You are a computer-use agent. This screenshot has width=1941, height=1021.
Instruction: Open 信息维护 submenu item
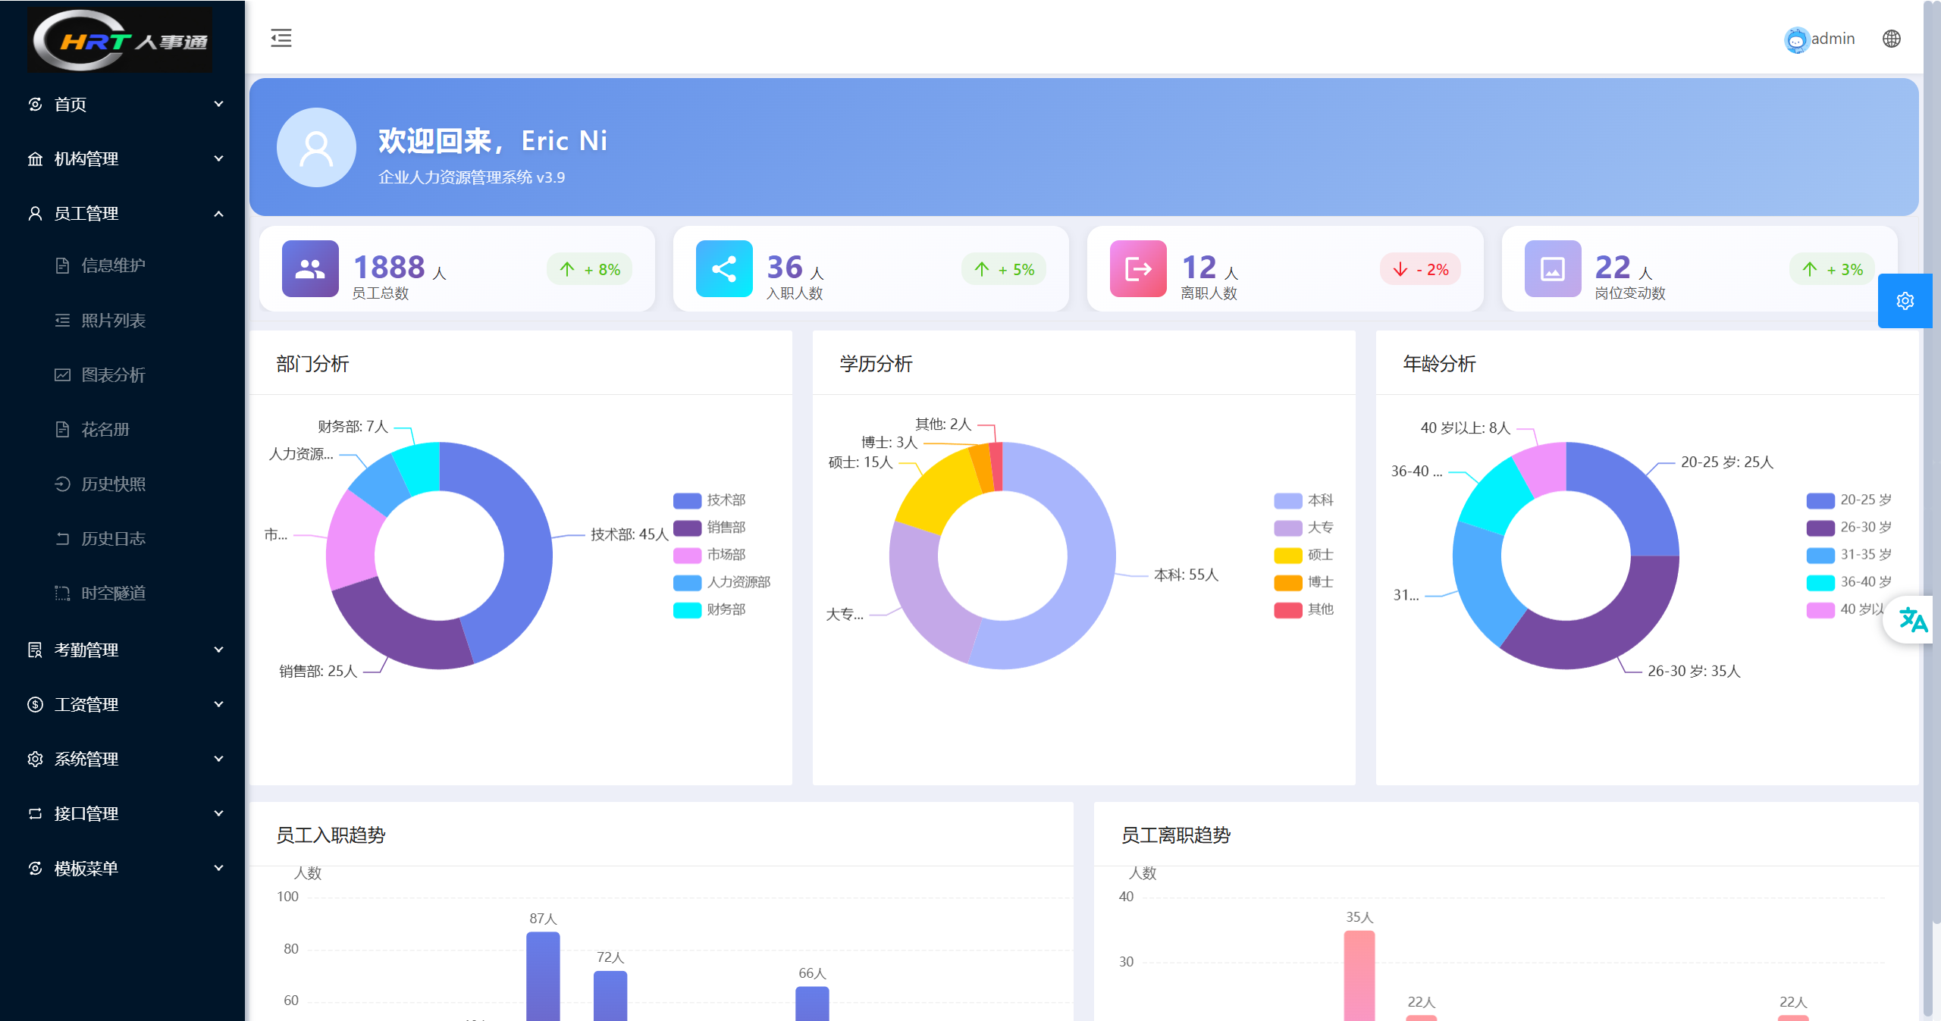coord(123,265)
